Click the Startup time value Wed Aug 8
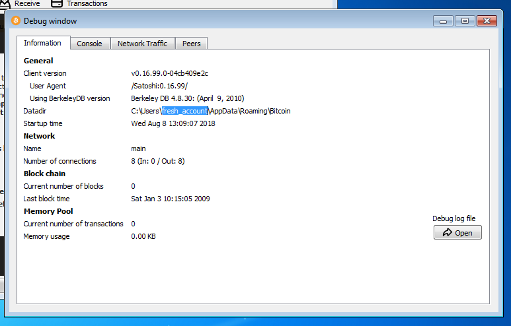Screen dimensions: 511x326 coord(173,123)
